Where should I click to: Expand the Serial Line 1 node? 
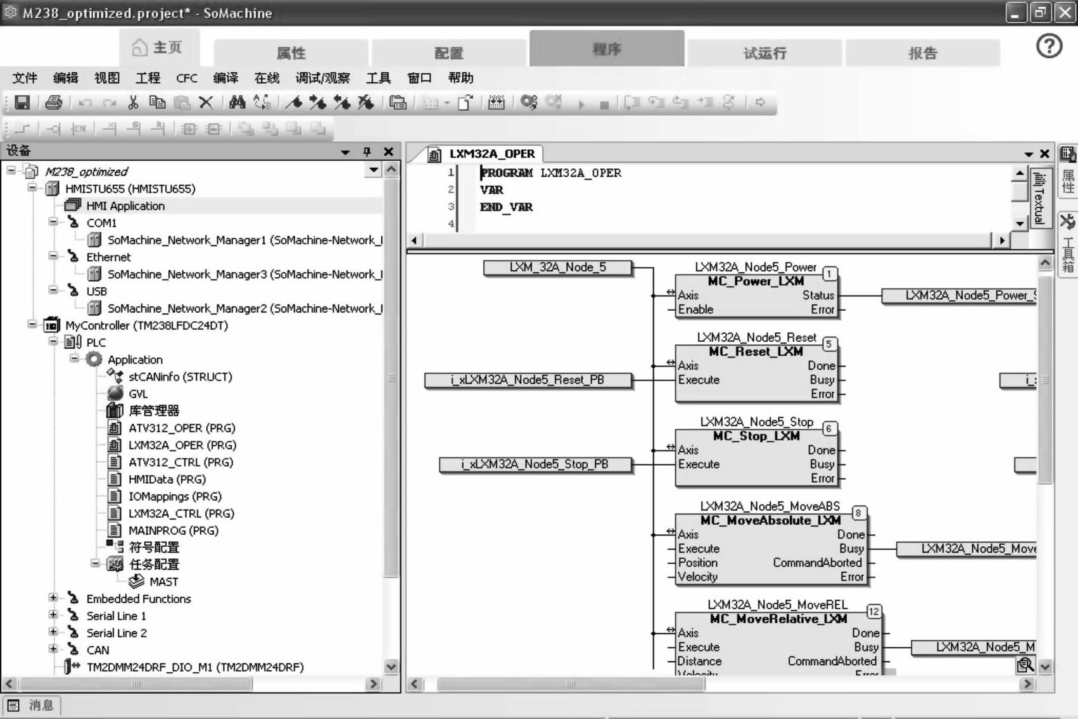[x=53, y=615]
